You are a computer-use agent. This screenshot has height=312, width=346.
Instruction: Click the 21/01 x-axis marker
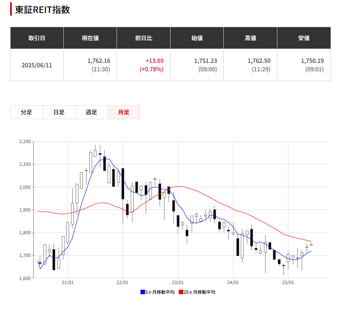click(x=67, y=282)
